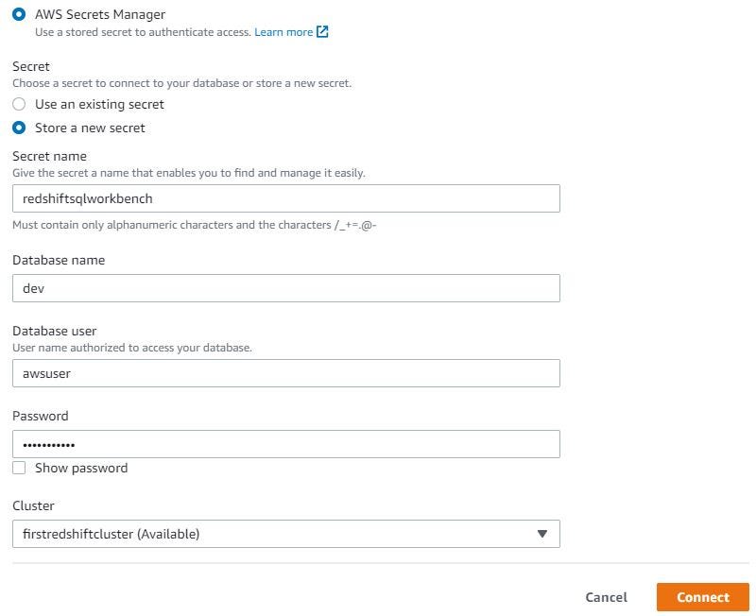Viewport: 756px width, 616px height.
Task: Click the Database name field containing dev
Action: coord(286,288)
